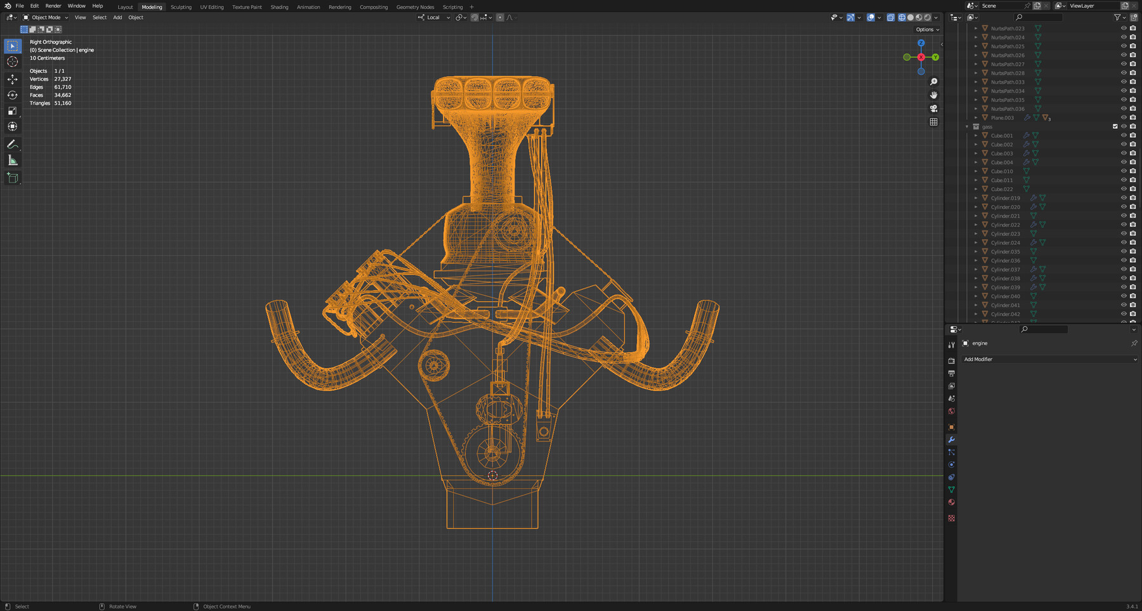Uncheck the gass collection exclude checkbox
This screenshot has width=1142, height=611.
pyautogui.click(x=1115, y=126)
